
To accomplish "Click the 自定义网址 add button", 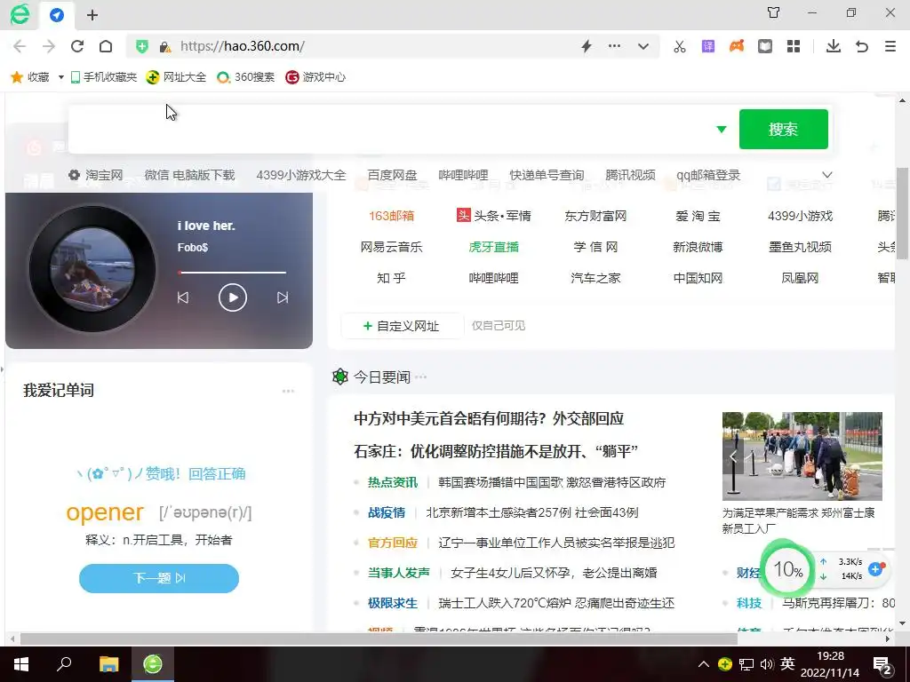I will coord(402,326).
